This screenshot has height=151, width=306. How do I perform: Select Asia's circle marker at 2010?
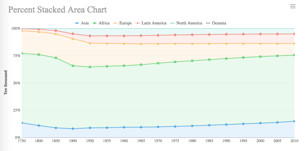[x=294, y=121]
